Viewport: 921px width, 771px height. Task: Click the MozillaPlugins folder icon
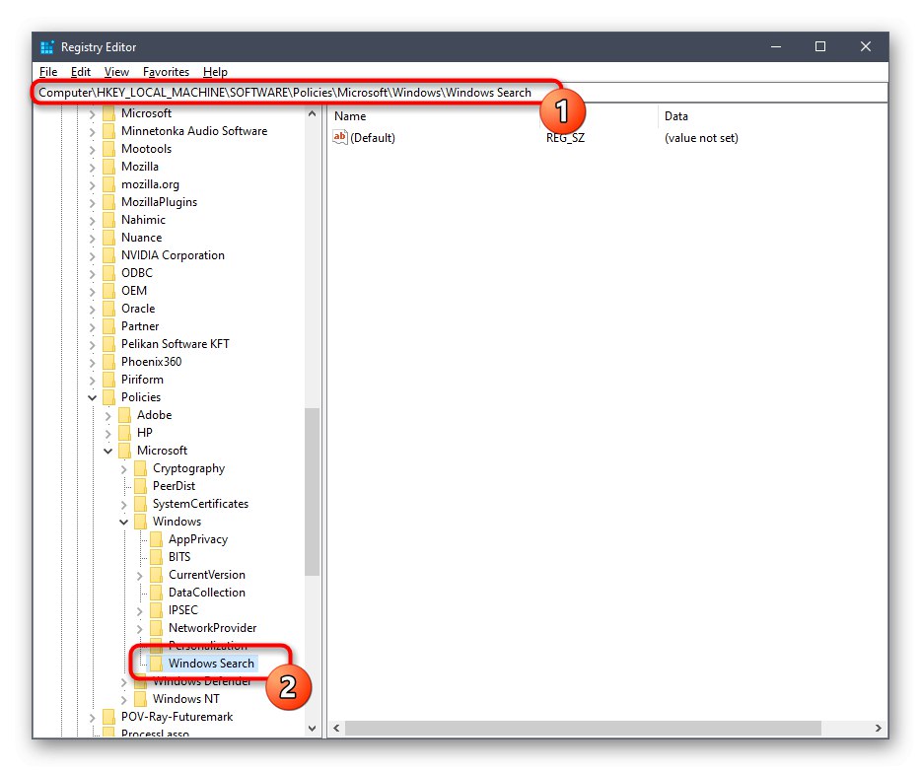coord(108,202)
